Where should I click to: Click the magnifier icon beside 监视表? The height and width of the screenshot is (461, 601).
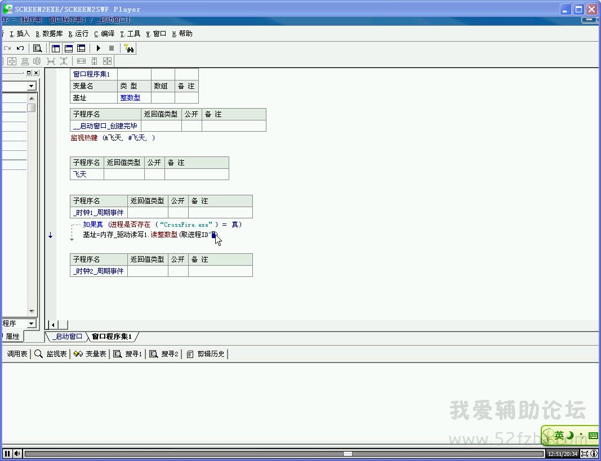point(38,354)
